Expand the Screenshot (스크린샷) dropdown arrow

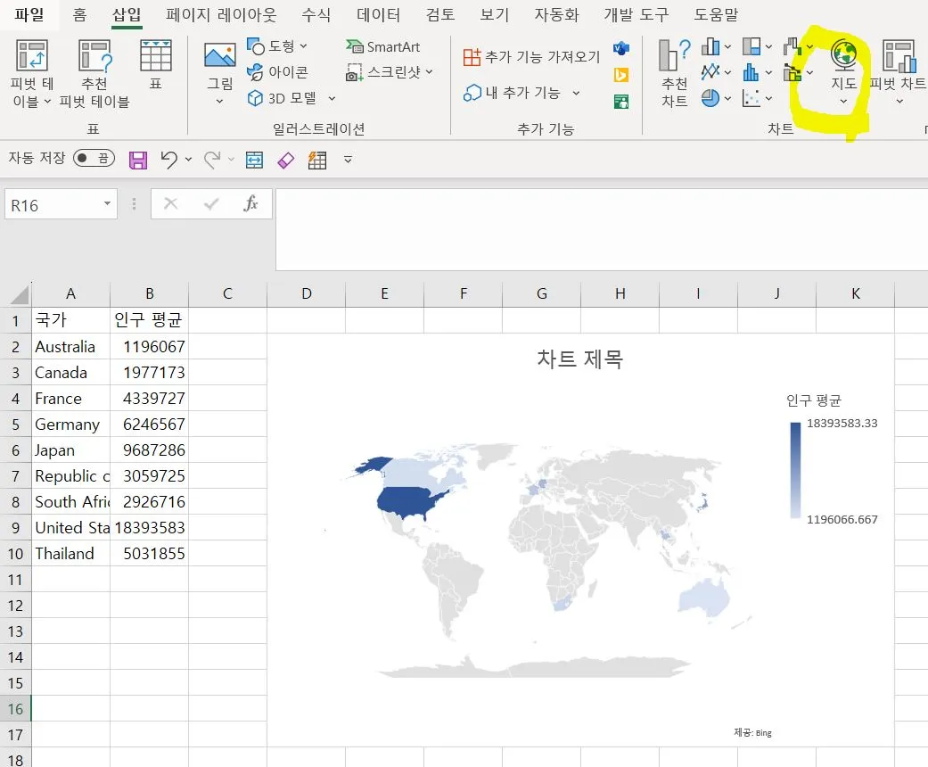coord(429,72)
